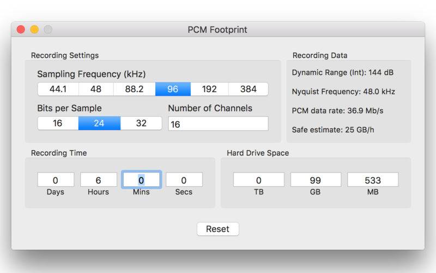
Task: Minimize the PCM Footprint window
Action: (x=34, y=29)
